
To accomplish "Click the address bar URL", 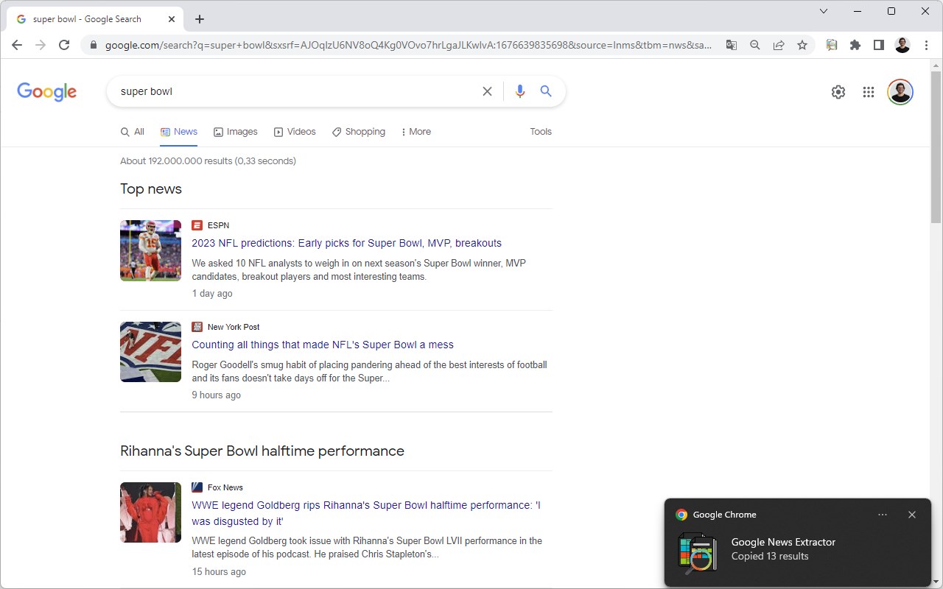I will [x=408, y=45].
